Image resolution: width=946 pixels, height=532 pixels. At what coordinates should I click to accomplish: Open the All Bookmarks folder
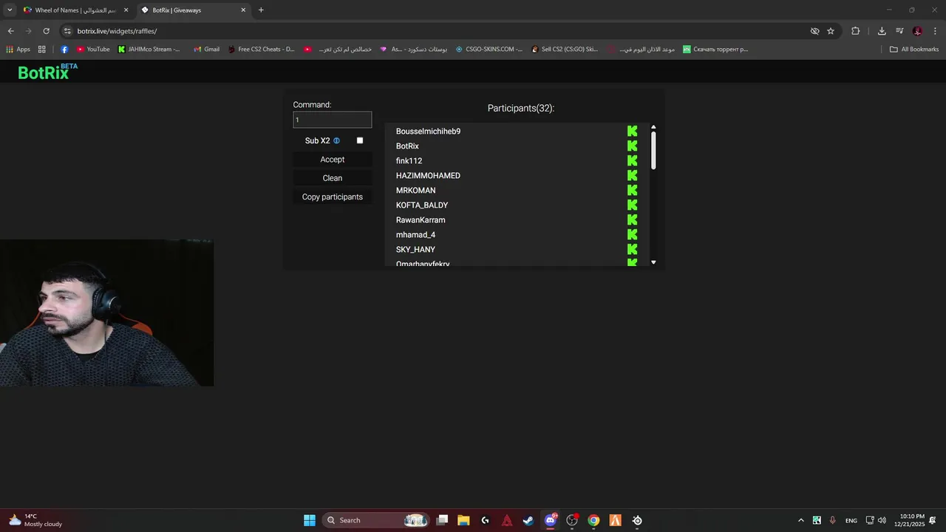[x=914, y=50]
